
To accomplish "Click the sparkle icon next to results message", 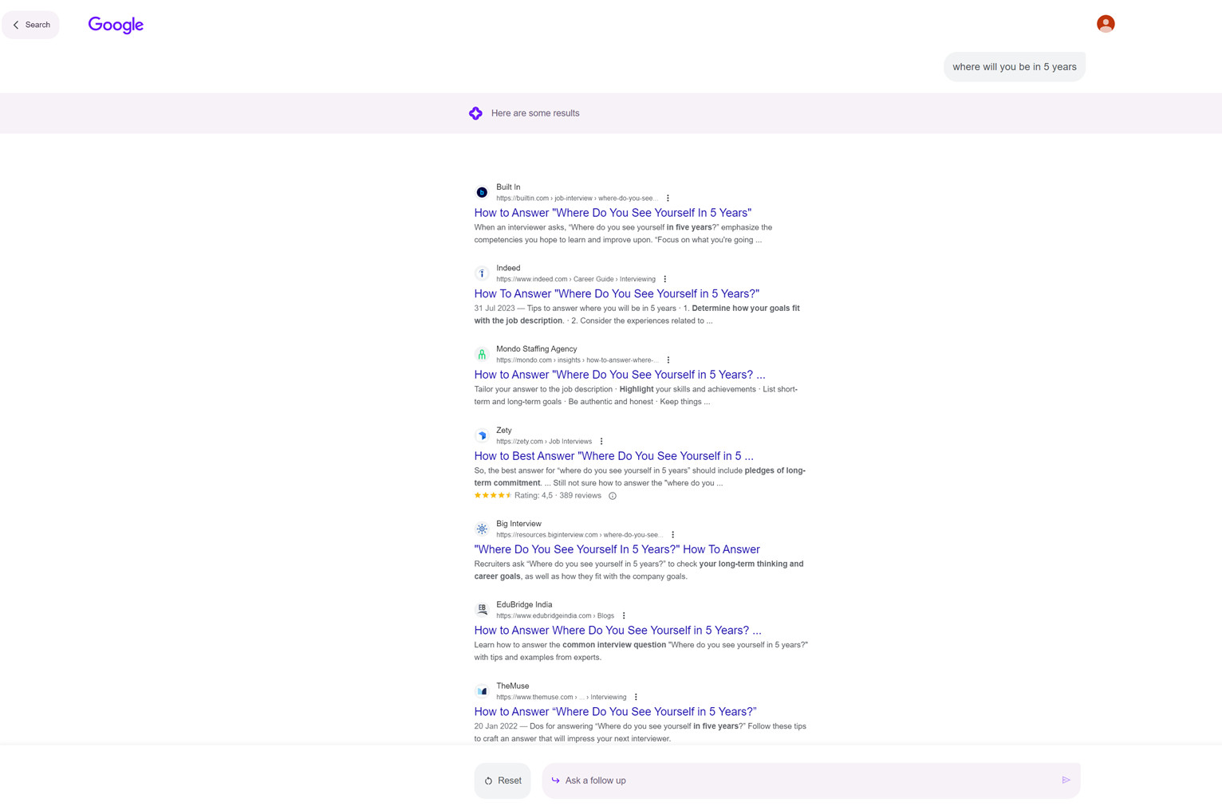I will click(476, 112).
